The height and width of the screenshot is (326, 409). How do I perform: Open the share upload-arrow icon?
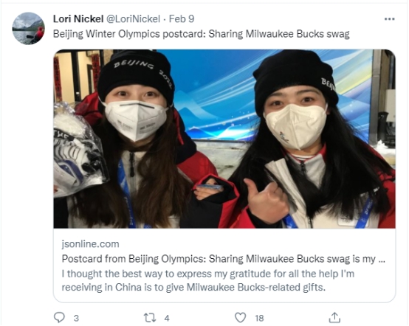(x=334, y=317)
